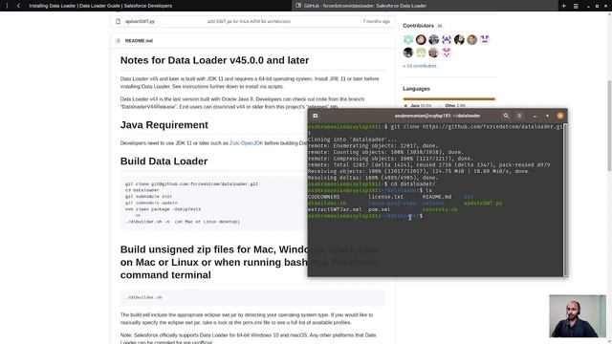This screenshot has height=344, width=612.
Task: Open third avatar in second contributor row
Action: [x=433, y=53]
